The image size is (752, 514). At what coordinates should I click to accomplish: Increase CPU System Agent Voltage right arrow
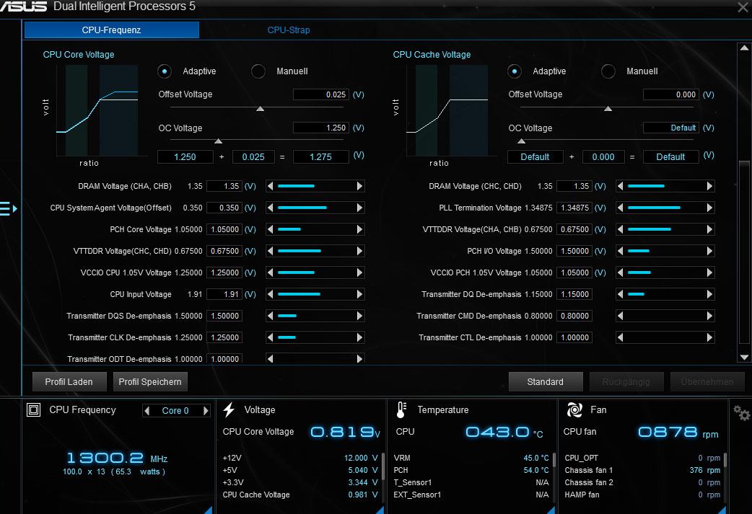(x=359, y=208)
